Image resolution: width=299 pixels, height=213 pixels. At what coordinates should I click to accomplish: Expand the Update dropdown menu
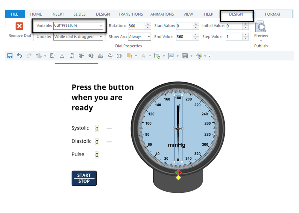tap(101, 37)
